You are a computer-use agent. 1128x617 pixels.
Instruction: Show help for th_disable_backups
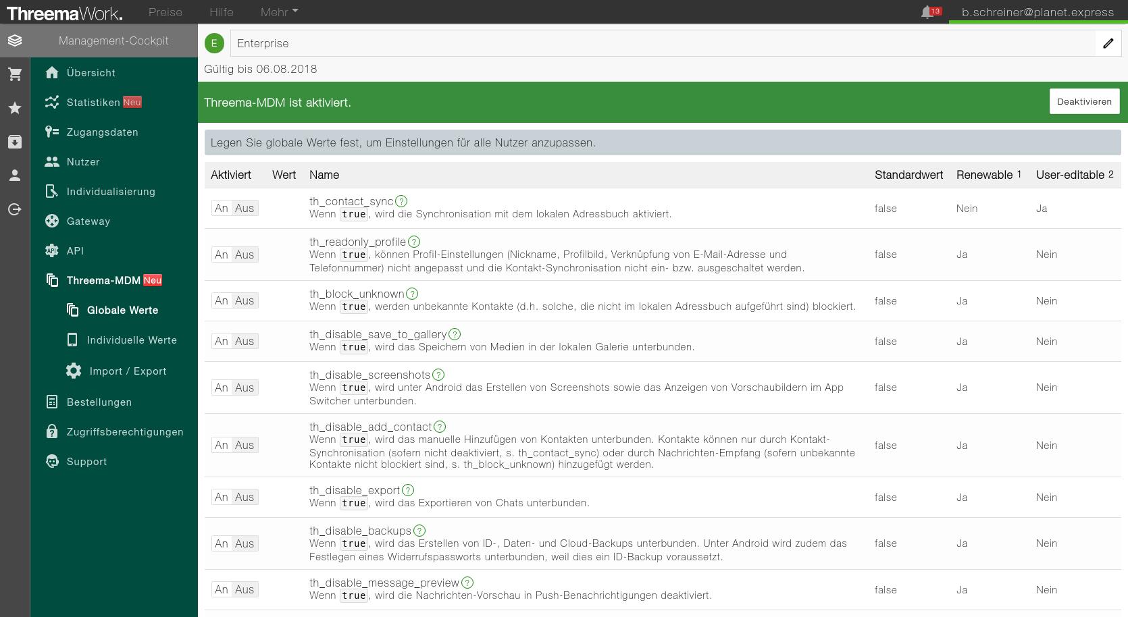pyautogui.click(x=419, y=531)
